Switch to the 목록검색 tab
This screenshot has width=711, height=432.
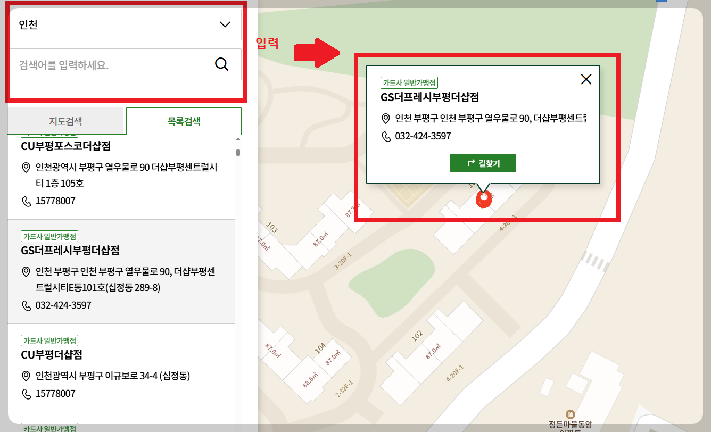point(184,120)
